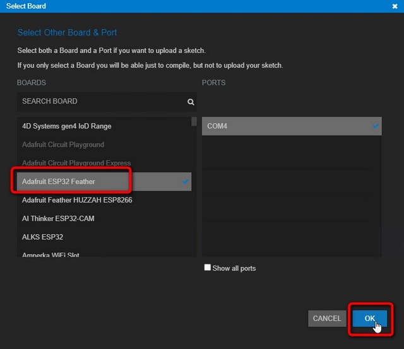Screen dimensions: 404x349
Task: Enable the Show all ports checkbox
Action: [x=208, y=268]
